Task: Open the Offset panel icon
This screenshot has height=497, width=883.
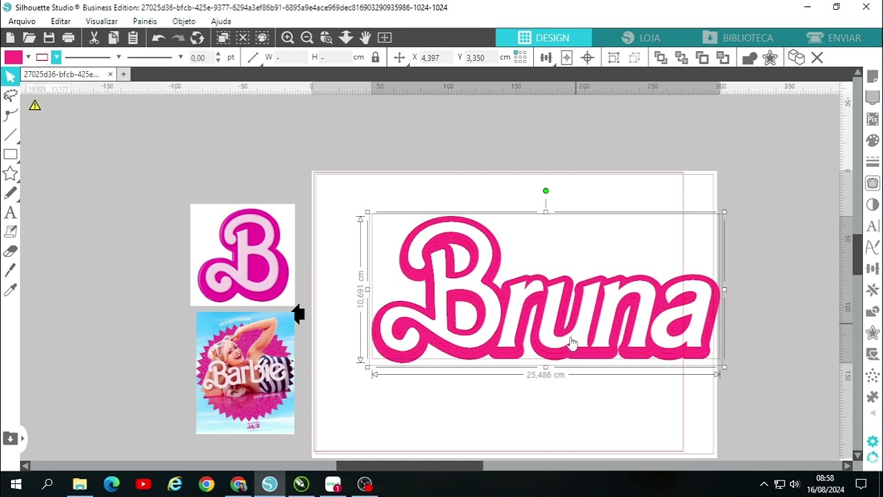Action: coord(873,333)
